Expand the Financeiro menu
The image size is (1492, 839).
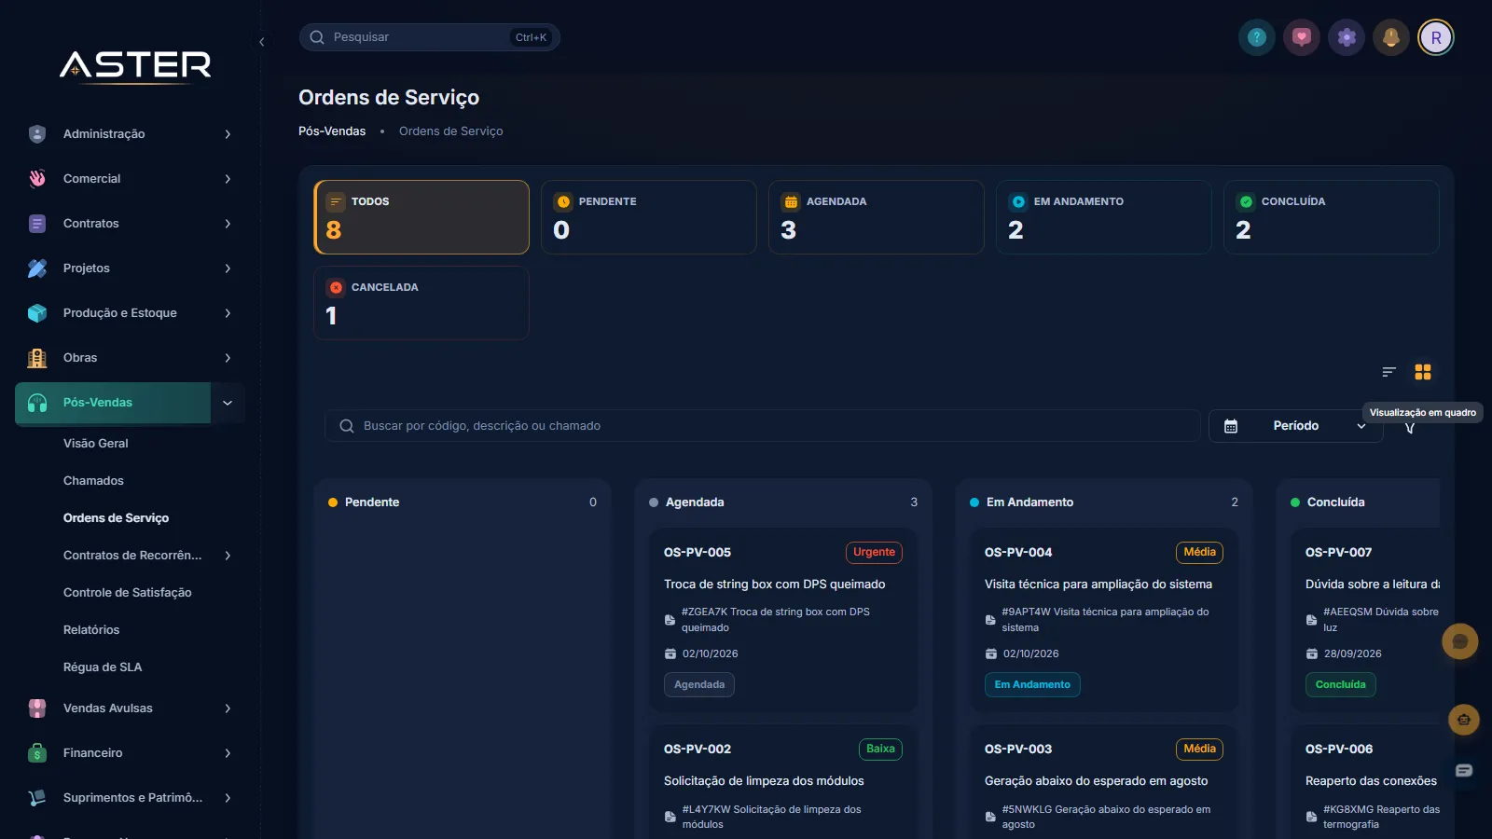[x=130, y=753]
